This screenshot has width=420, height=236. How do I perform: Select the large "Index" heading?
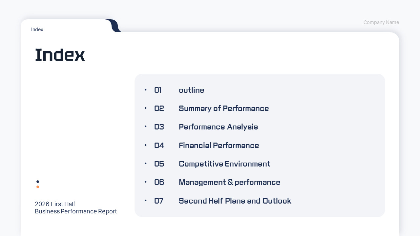tap(60, 55)
